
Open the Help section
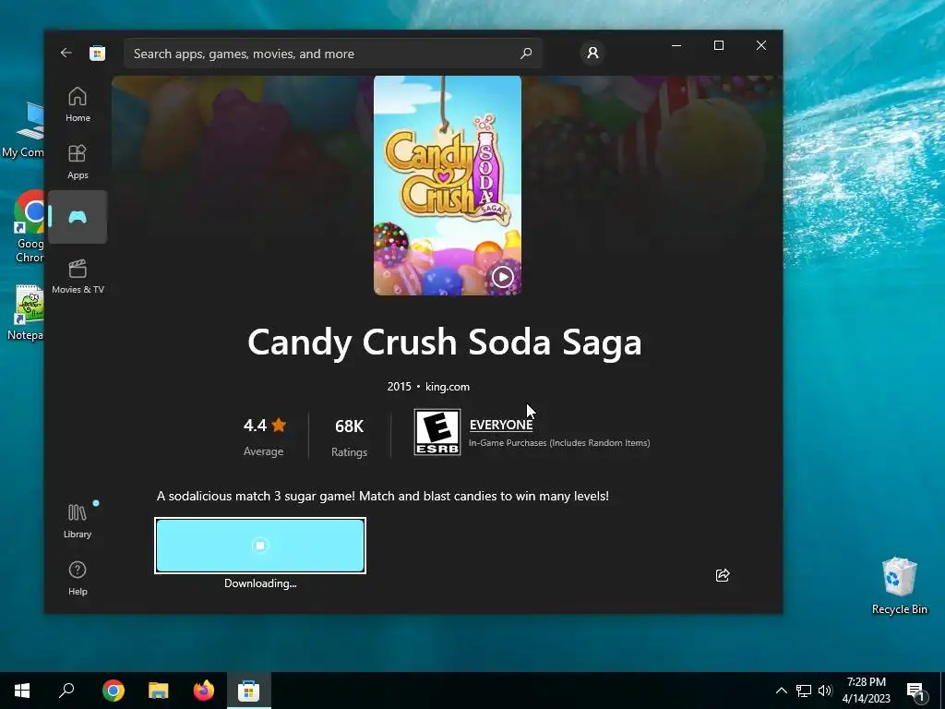(78, 578)
